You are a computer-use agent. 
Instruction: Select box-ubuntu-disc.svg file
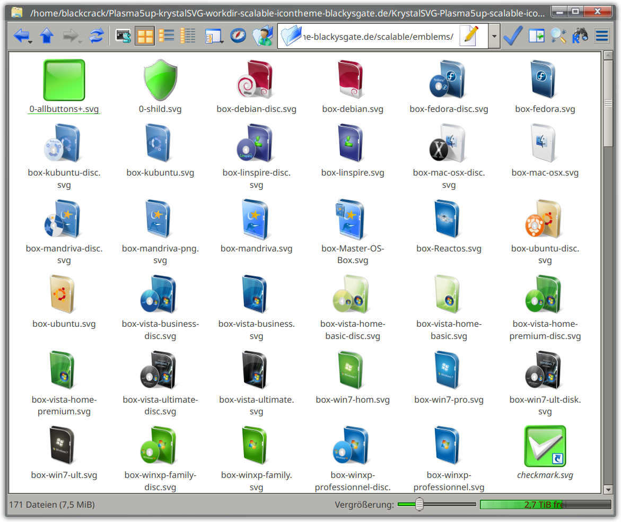[x=545, y=232]
